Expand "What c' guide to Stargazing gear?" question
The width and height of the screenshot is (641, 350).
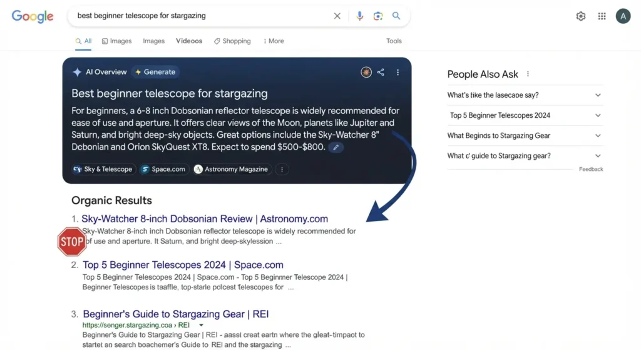[x=525, y=156]
